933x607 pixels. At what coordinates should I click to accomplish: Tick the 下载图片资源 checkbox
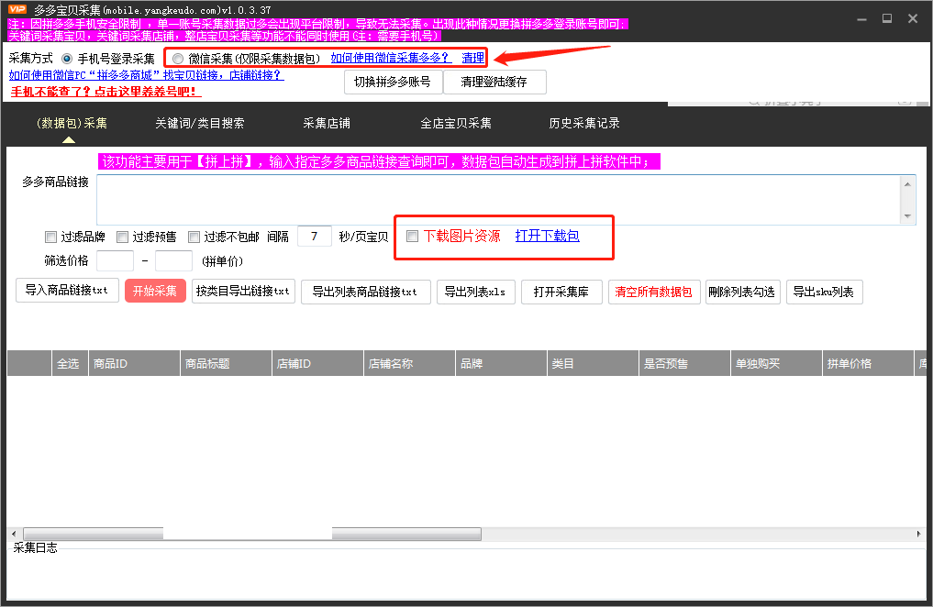pyautogui.click(x=412, y=236)
